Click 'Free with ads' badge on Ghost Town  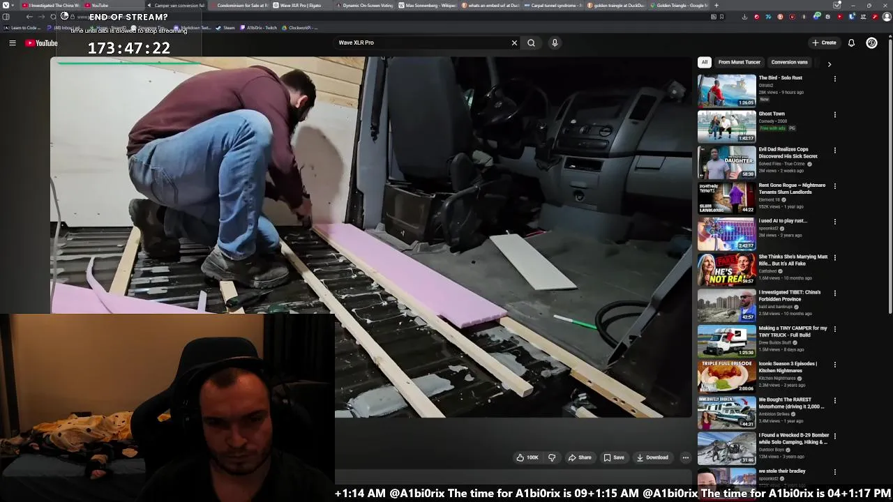click(x=772, y=128)
